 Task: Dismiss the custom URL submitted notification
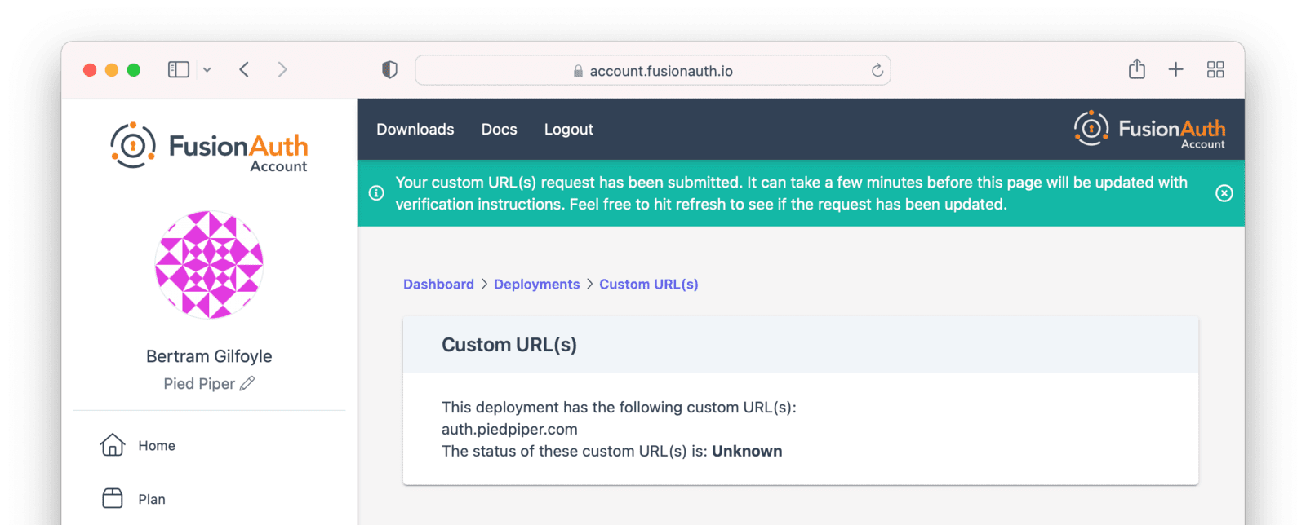pos(1224,193)
